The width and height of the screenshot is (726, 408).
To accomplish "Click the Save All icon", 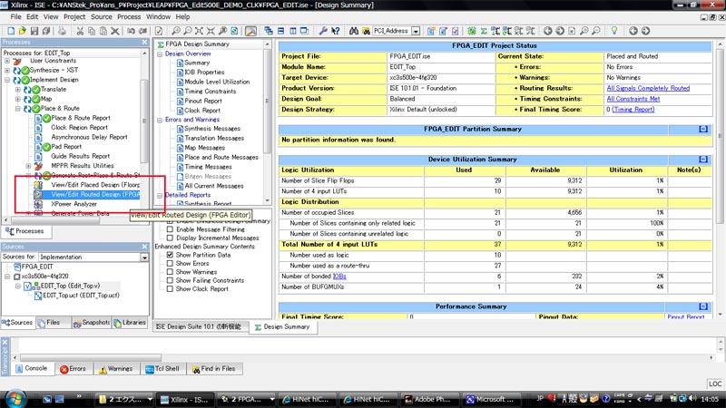I will (x=46, y=31).
